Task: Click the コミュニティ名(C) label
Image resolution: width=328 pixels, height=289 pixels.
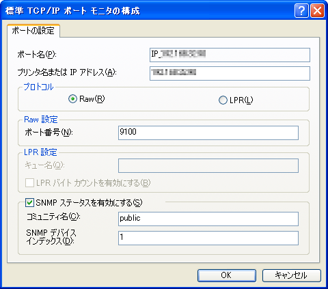Action: tap(53, 217)
